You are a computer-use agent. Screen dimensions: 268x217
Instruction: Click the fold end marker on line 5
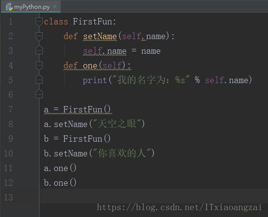click(39, 79)
